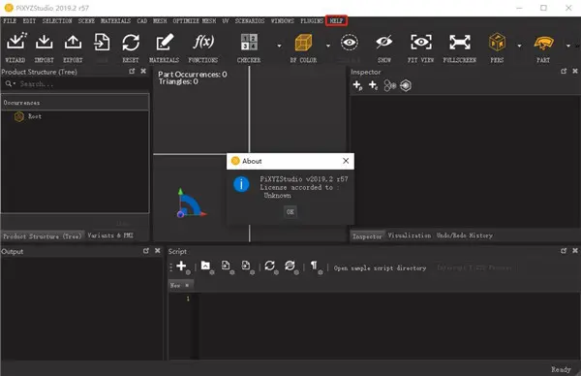Open the dropdown arrow next to Checker
Viewport: 581px width, 376px height.
280,46
